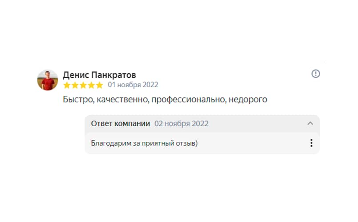Click the word "профессионально" in the review

pos(188,100)
